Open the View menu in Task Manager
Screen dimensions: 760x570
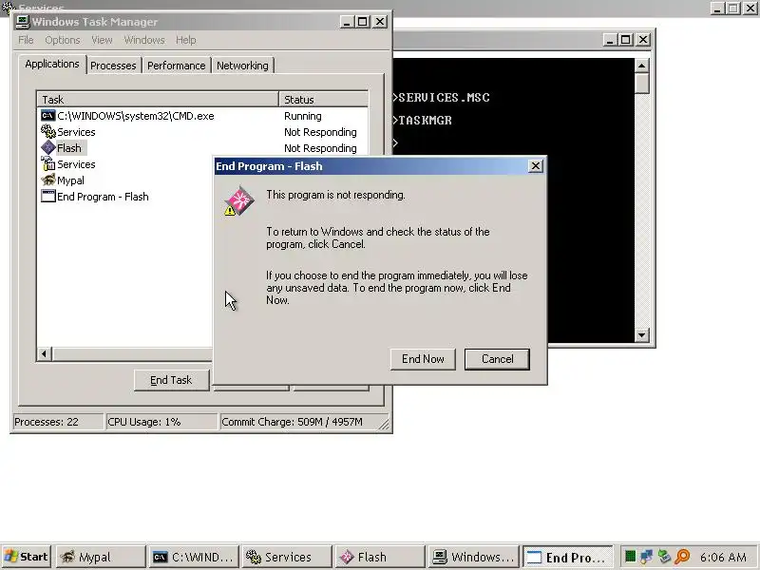(102, 40)
